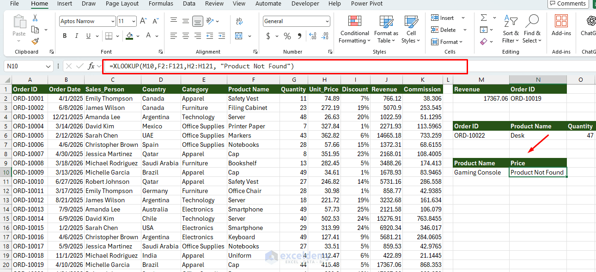Toggle Bold formatting
Viewport: 596px width, 272px height.
(x=65, y=36)
